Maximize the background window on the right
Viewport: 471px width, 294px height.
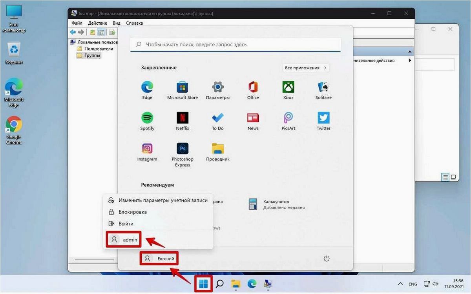point(433,29)
